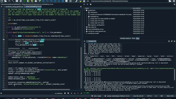This screenshot has height=99, width=176.
Task: Click the editor horizontal scrollbar
Action: (x=36, y=89)
